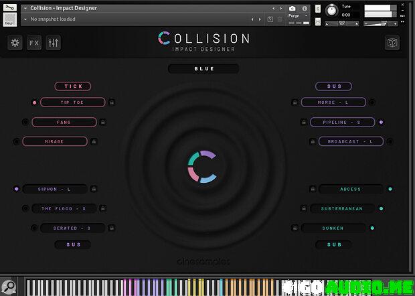Adjust the pan L-R slider
The height and width of the screenshot is (296, 415).
[x=342, y=23]
